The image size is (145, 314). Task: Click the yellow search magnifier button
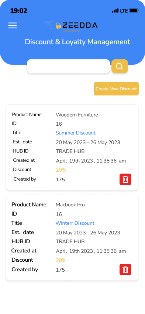point(120,66)
